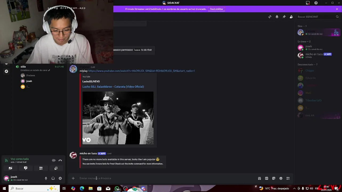Launch Microsoft Edge from the taskbar
Viewport: 342px width, 192px height.
[82, 189]
